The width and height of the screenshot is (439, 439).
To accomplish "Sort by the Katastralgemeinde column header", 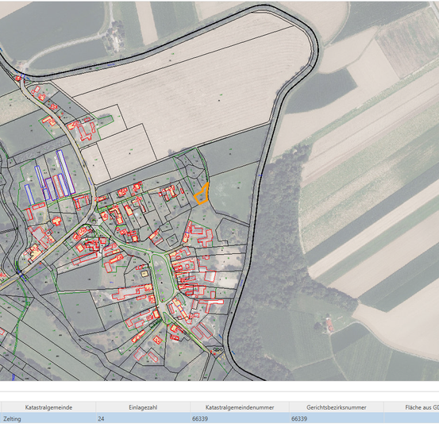I will (48, 407).
